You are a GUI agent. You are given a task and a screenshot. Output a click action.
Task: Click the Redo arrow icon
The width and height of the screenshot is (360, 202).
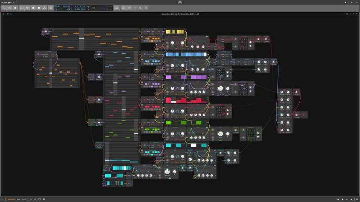[x=135, y=8]
